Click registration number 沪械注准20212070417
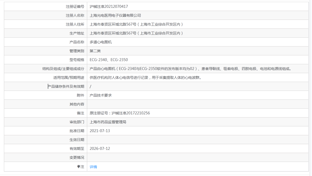Screen dimensions: 312x176 [109, 7]
